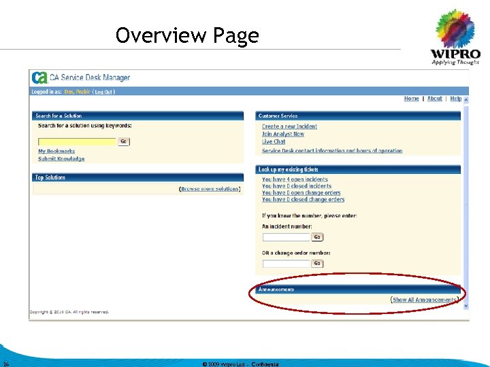
Task: Click the scrollbar up arrow
Action: tap(466, 100)
